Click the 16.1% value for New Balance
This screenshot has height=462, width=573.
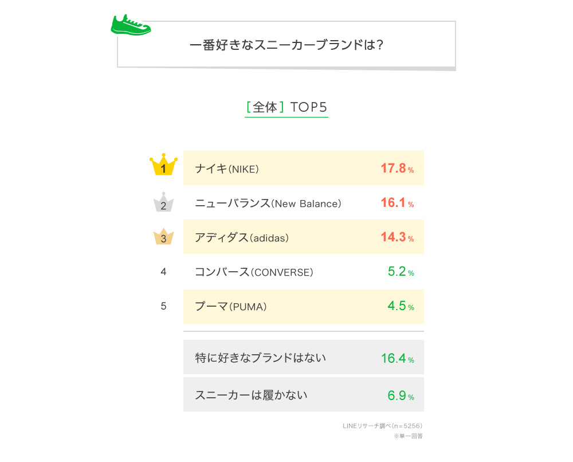click(x=397, y=203)
